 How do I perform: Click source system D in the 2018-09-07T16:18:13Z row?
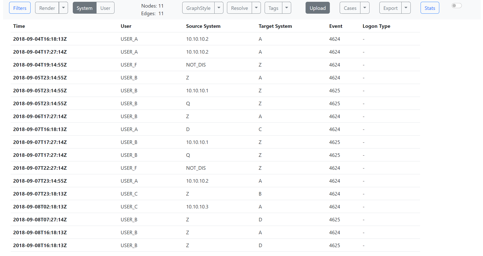click(188, 129)
